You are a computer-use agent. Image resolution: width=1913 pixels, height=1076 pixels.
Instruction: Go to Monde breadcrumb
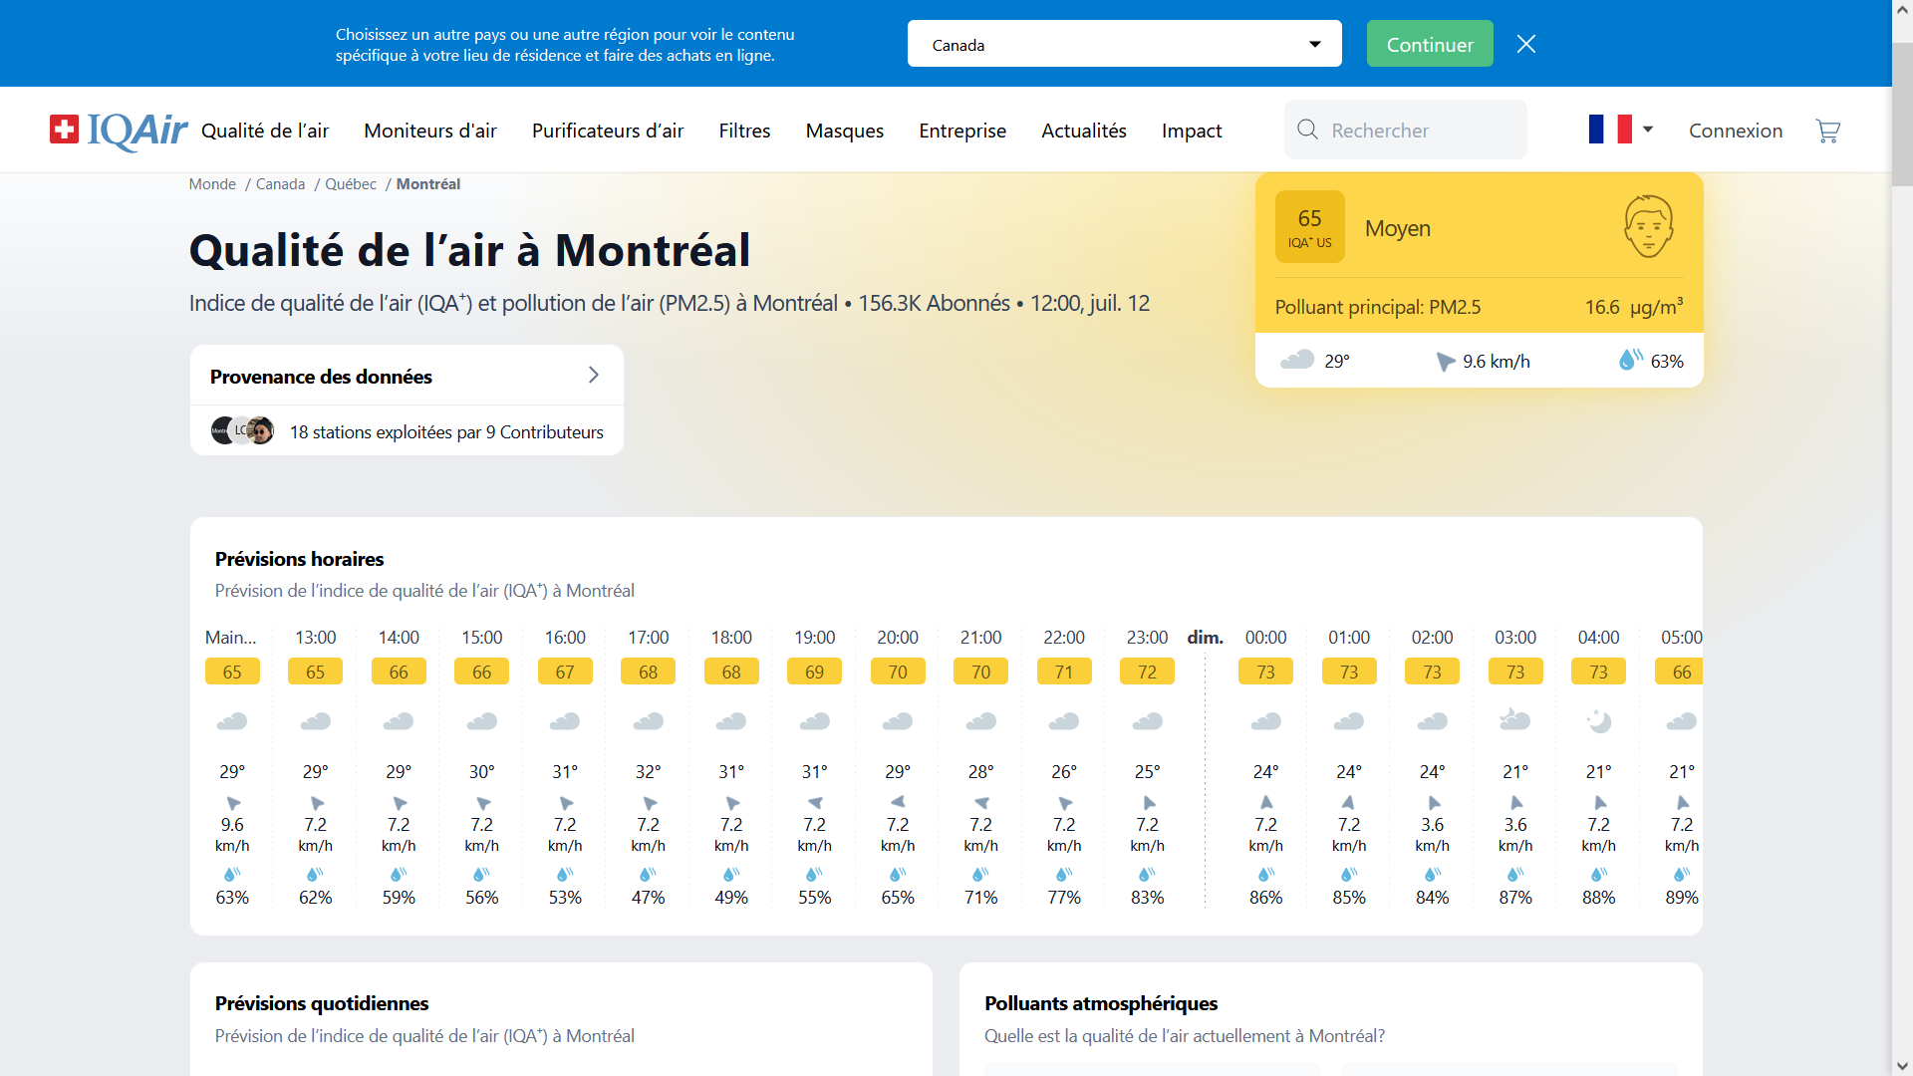point(212,184)
